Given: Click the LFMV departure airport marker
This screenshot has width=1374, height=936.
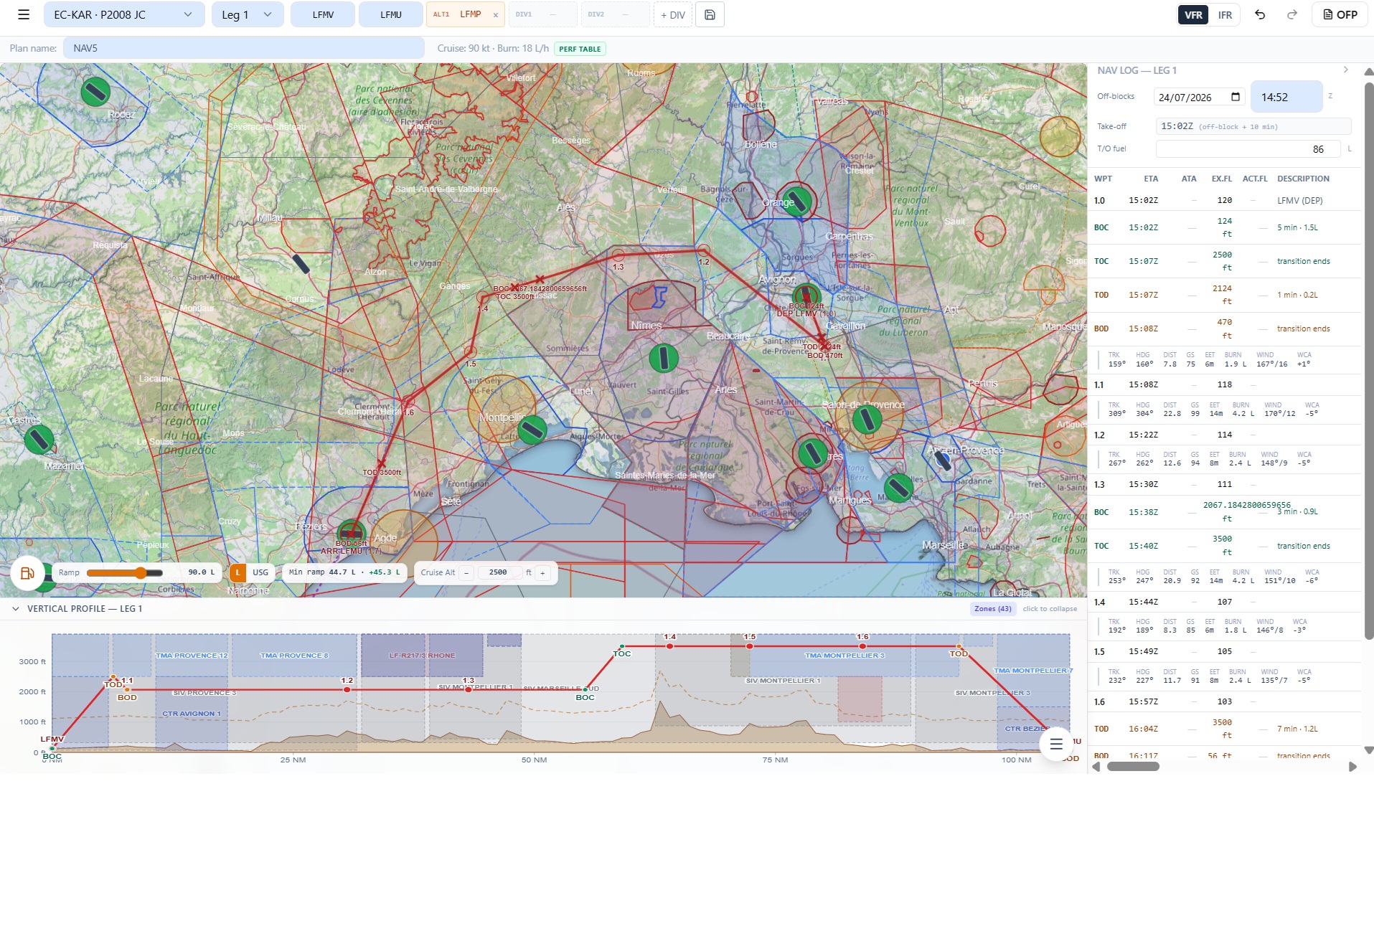Looking at the screenshot, I should click(x=806, y=296).
